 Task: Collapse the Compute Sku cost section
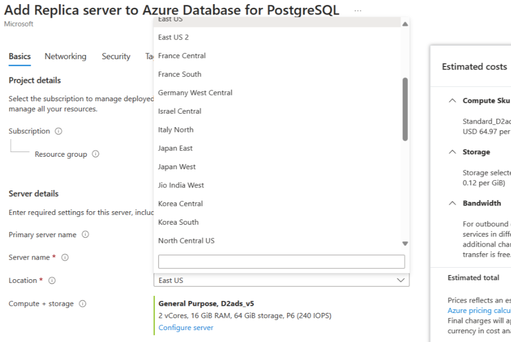tap(452, 101)
